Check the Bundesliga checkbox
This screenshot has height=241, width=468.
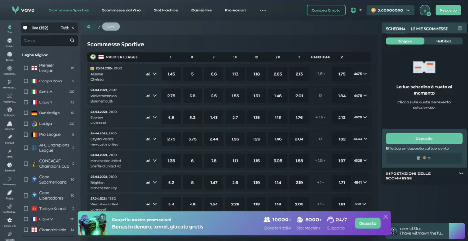[26, 113]
